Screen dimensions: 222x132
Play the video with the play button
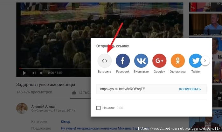(x=24, y=73)
